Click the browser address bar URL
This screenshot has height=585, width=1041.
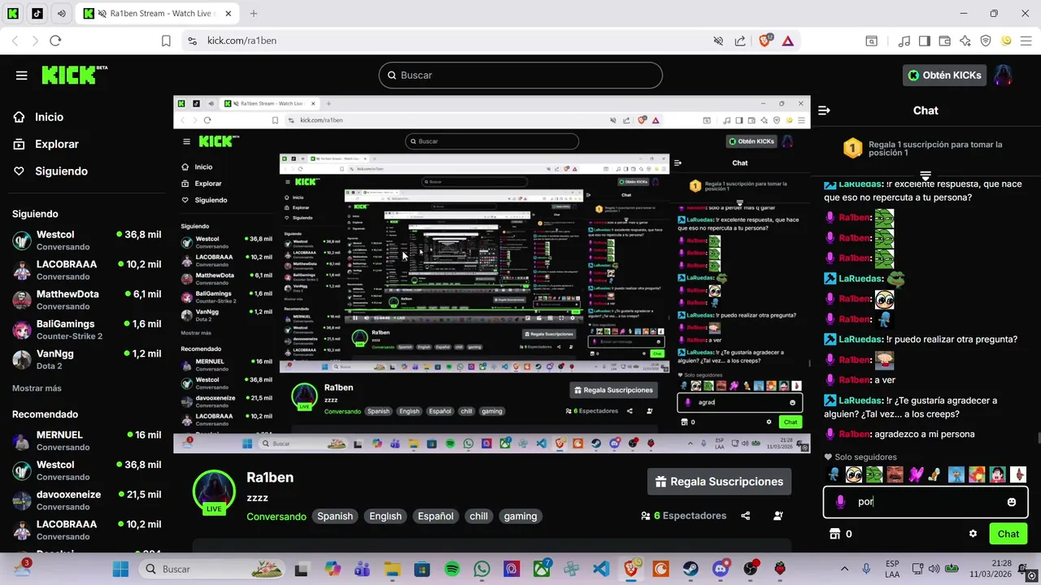point(242,41)
